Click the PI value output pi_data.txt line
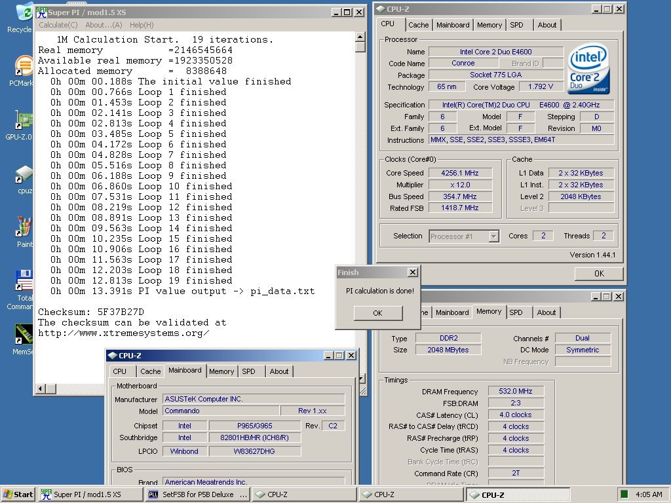This screenshot has width=671, height=503. coord(182,291)
